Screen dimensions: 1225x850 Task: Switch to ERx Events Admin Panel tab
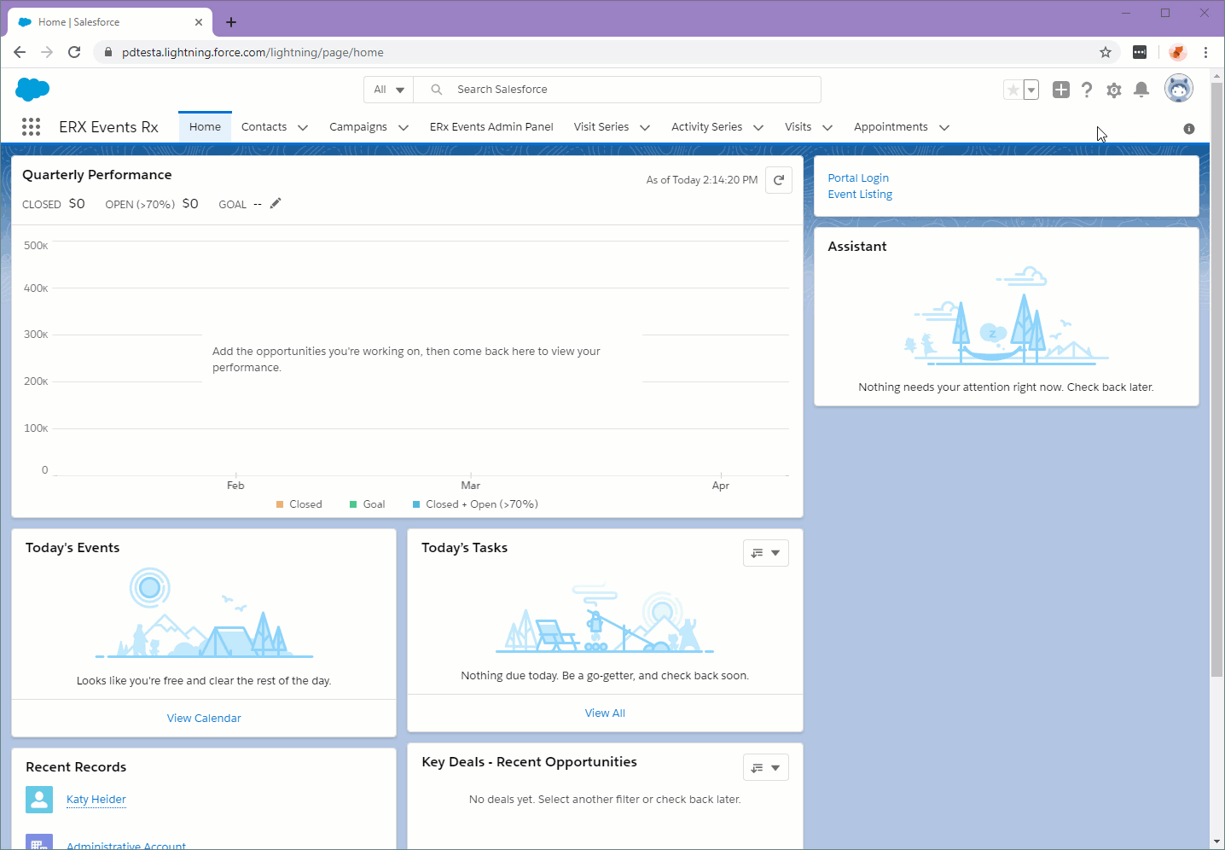(491, 127)
